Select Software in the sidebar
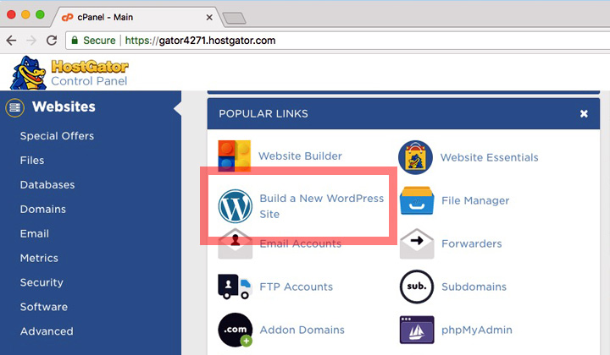The width and height of the screenshot is (610, 355). click(x=44, y=307)
